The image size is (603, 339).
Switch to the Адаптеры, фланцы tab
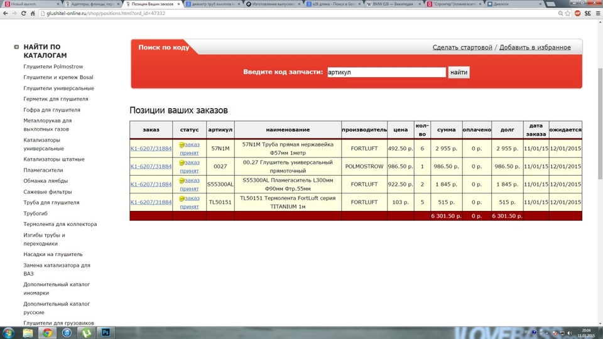tap(92, 4)
